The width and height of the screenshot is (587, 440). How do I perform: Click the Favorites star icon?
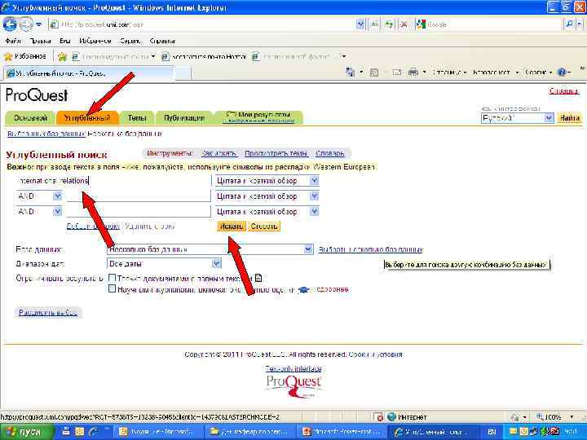tap(8, 57)
